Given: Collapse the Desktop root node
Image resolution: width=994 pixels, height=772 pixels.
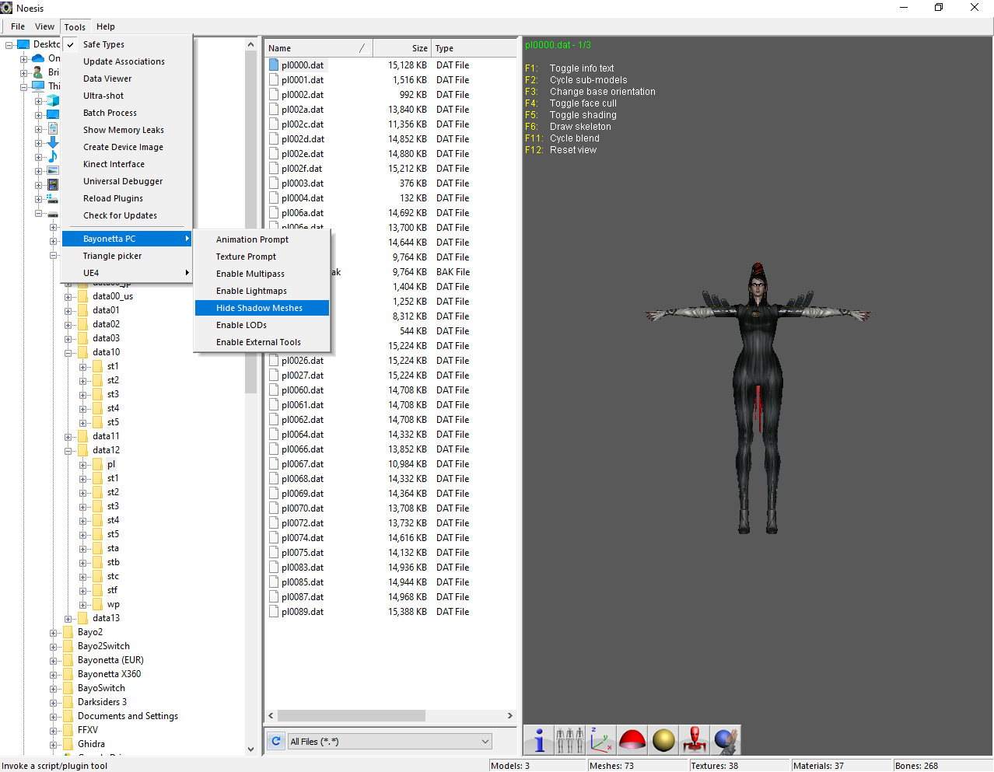Looking at the screenshot, I should [x=9, y=44].
